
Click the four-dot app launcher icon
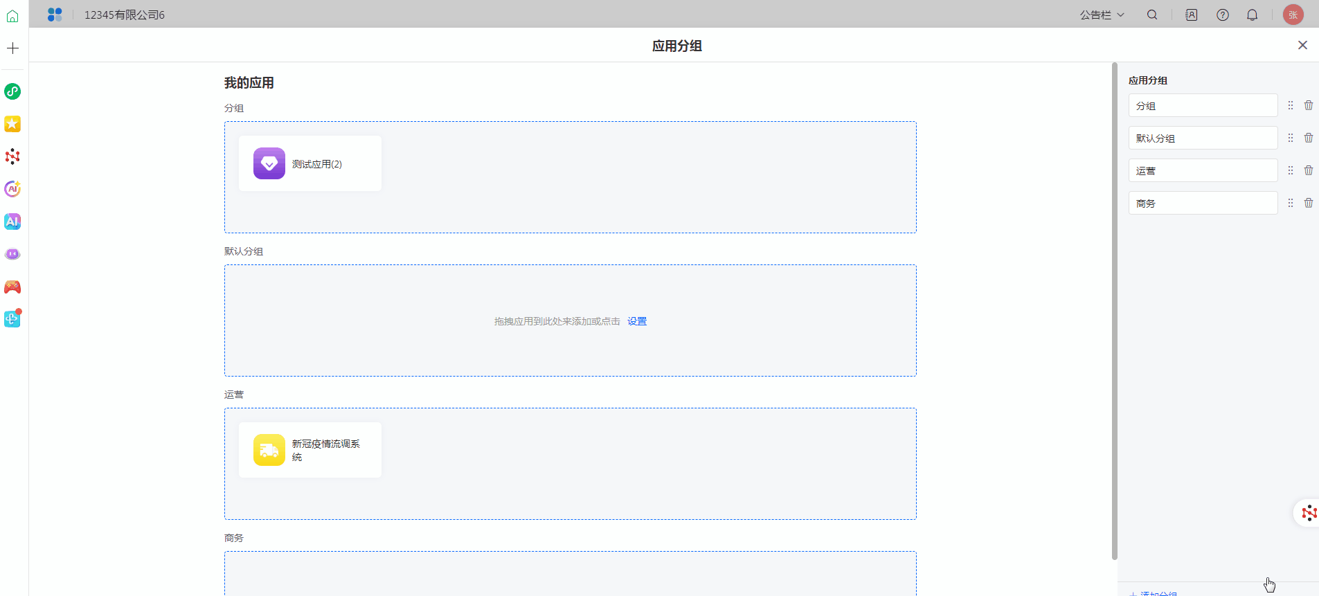(x=55, y=15)
